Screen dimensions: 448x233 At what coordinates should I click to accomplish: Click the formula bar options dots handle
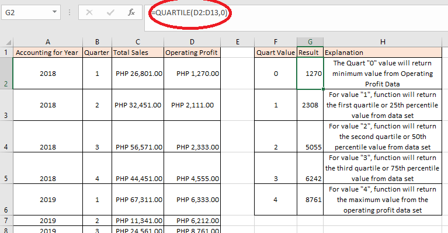[x=70, y=12]
